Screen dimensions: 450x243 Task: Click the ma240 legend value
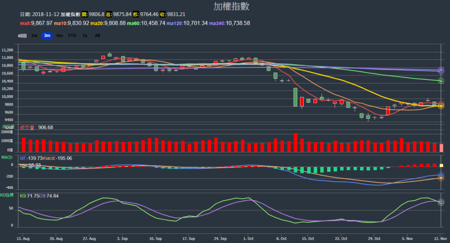pos(238,24)
